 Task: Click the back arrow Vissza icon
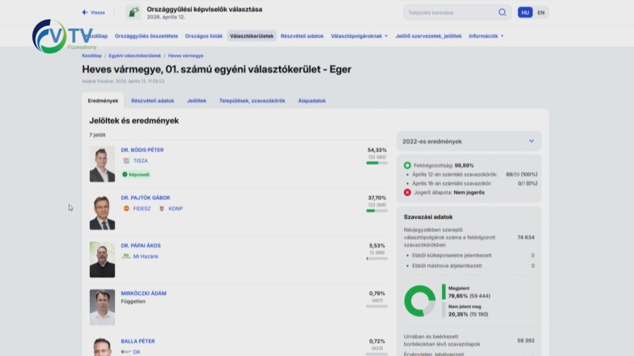[85, 12]
